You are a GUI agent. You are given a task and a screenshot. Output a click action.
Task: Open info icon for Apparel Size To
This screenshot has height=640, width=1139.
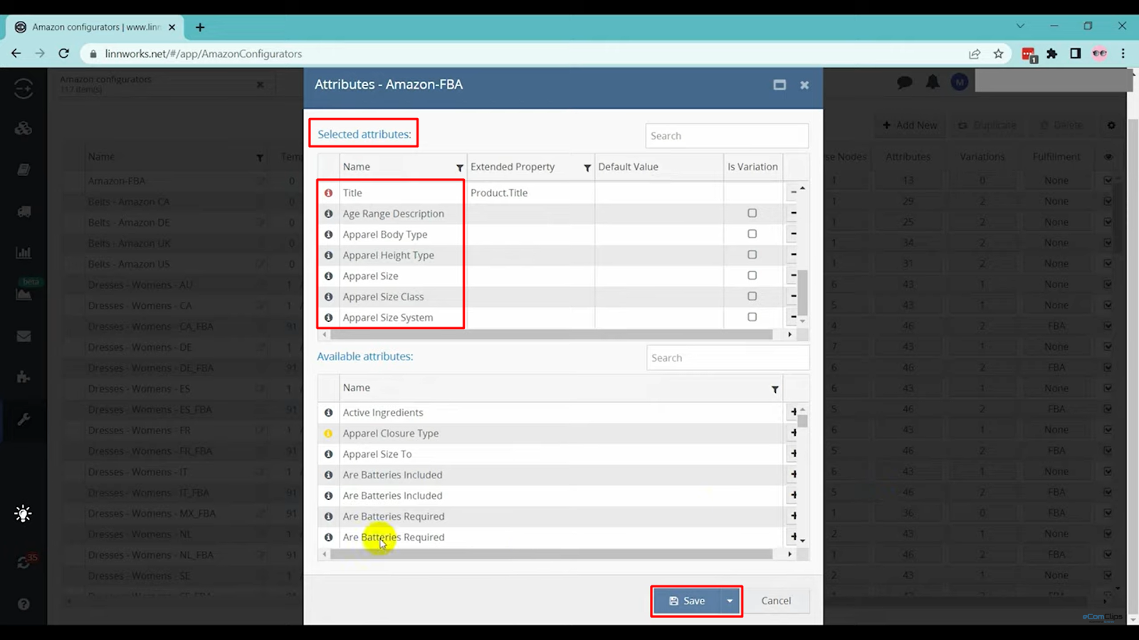coord(328,453)
